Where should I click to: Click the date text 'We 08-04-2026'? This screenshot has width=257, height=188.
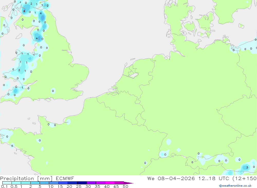pos(171,178)
